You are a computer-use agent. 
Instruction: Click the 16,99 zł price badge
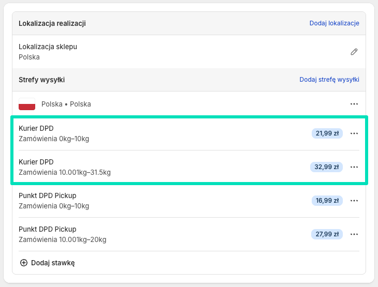(327, 201)
